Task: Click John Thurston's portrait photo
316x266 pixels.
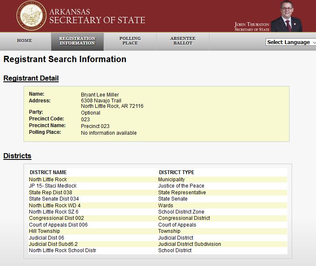Action: pos(287,16)
